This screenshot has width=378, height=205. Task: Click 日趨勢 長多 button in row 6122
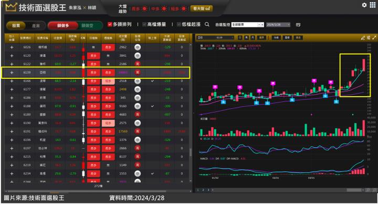click(93, 64)
